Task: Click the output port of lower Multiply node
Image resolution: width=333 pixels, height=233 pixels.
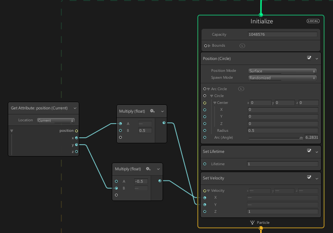Action: pos(160,181)
